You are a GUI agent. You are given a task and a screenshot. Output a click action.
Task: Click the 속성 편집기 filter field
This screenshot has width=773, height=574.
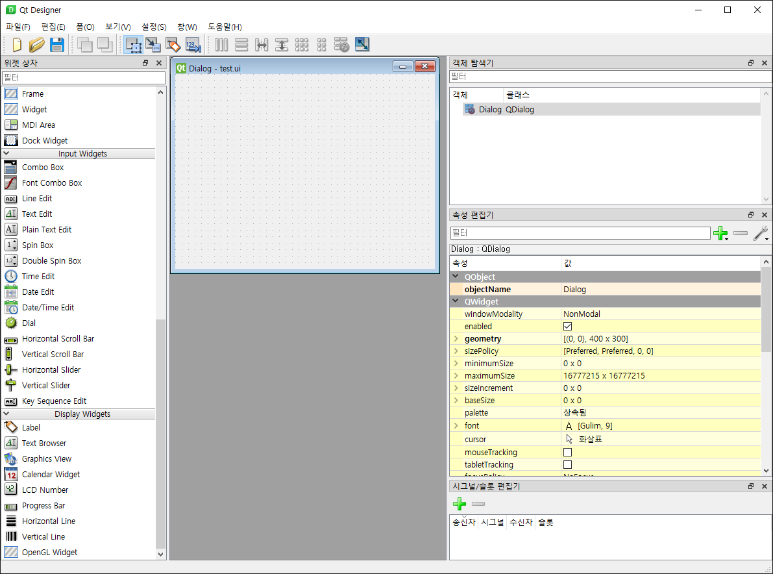(x=580, y=232)
